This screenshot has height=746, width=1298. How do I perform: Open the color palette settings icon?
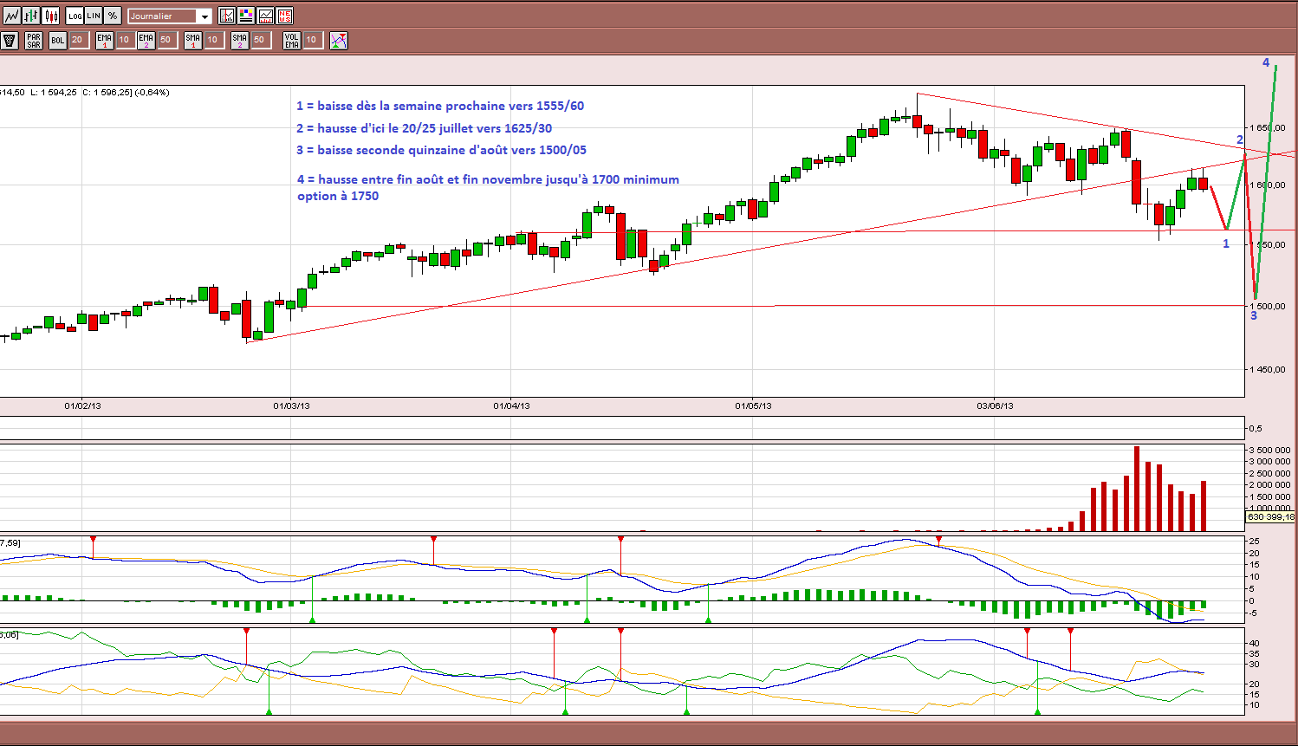pyautogui.click(x=246, y=16)
